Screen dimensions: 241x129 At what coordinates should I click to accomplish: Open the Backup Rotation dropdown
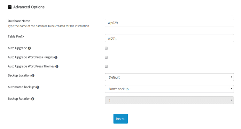169,100
